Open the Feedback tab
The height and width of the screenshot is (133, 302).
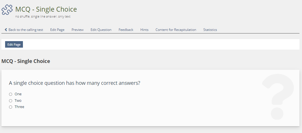point(126,30)
